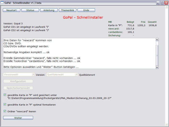Click the 'GoPal-CD1 ist eingelegt' line

26,27
